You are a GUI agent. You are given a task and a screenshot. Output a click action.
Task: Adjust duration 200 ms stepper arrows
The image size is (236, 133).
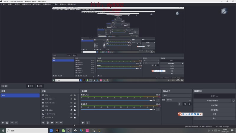point(190,100)
